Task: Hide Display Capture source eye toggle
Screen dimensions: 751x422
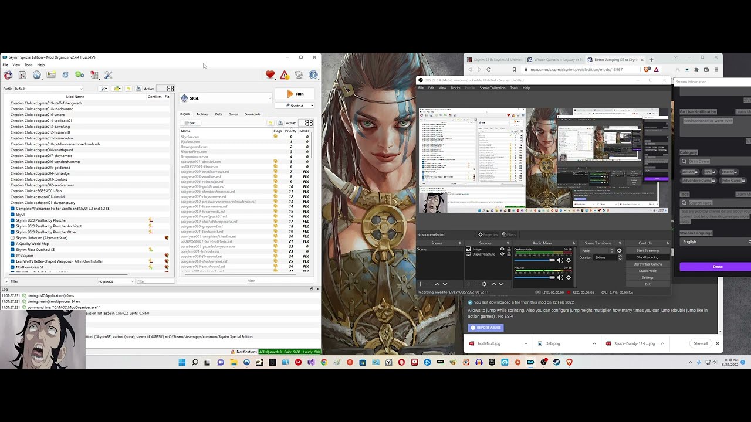Action: [x=502, y=254]
